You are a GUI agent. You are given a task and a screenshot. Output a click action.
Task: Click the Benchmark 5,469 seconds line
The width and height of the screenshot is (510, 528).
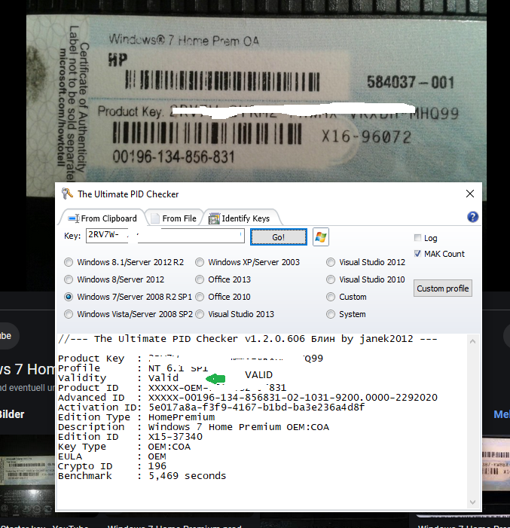coord(142,476)
